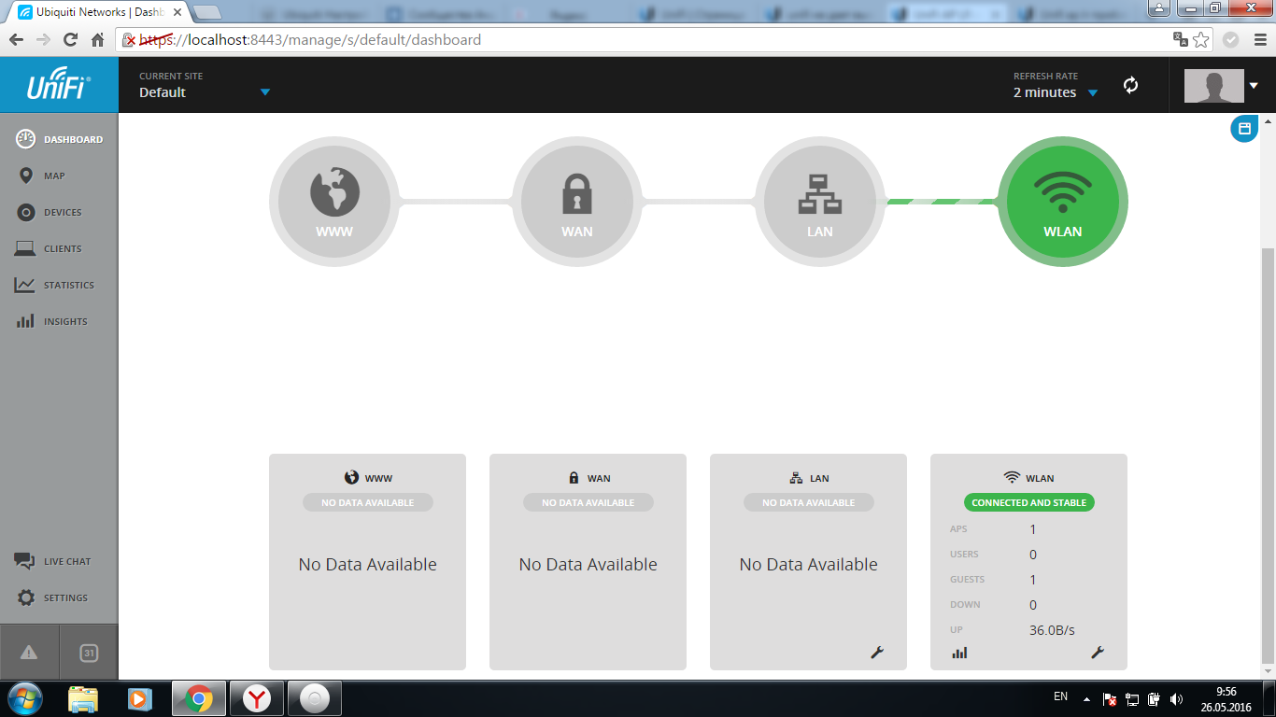Open Settings in the sidebar
This screenshot has width=1276, height=717.
(64, 597)
